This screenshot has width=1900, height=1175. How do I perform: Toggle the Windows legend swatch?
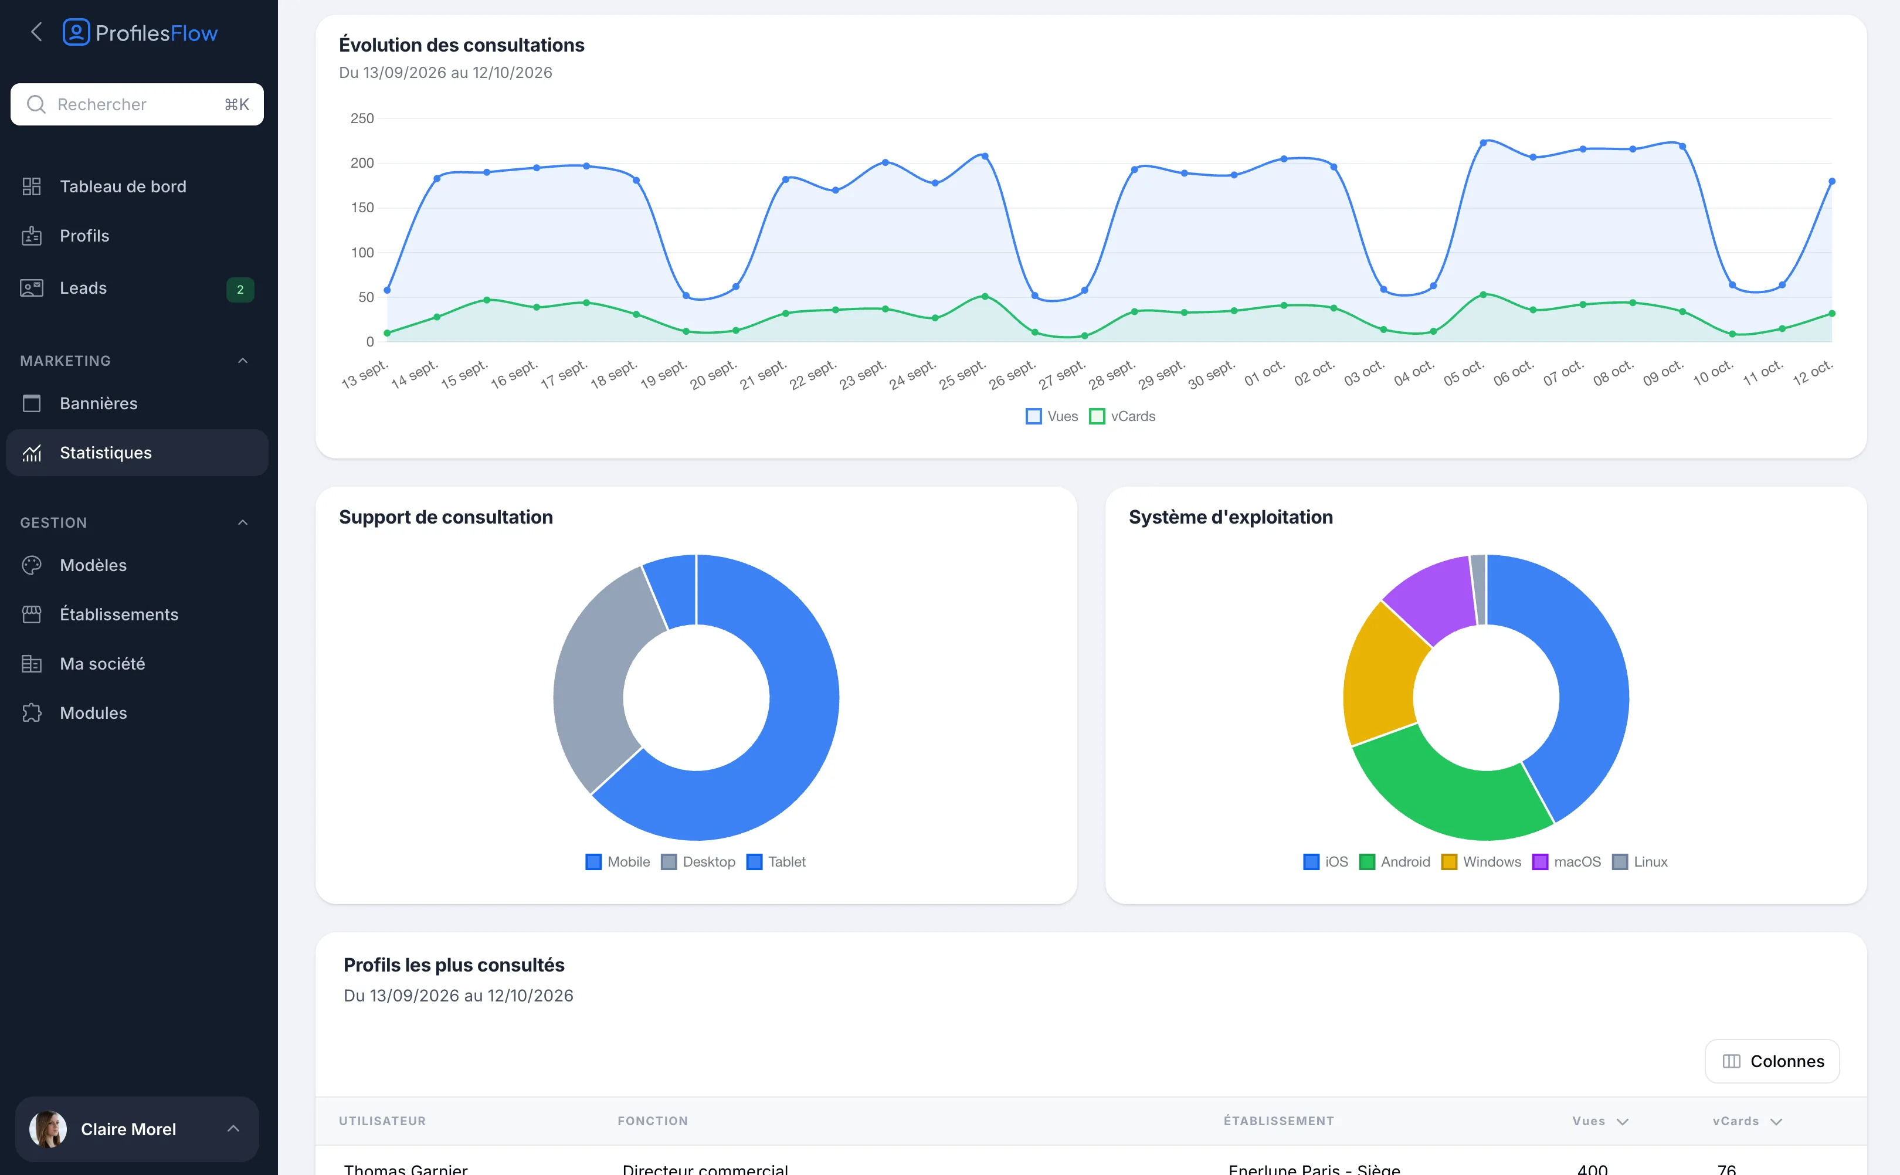point(1449,862)
